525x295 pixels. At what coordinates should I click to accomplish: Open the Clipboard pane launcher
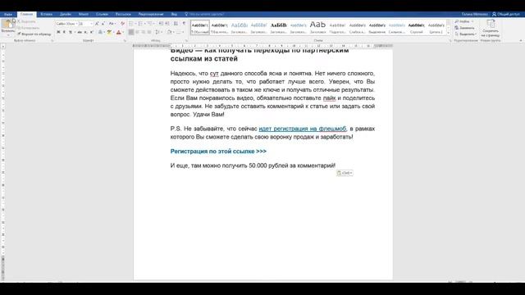52,41
